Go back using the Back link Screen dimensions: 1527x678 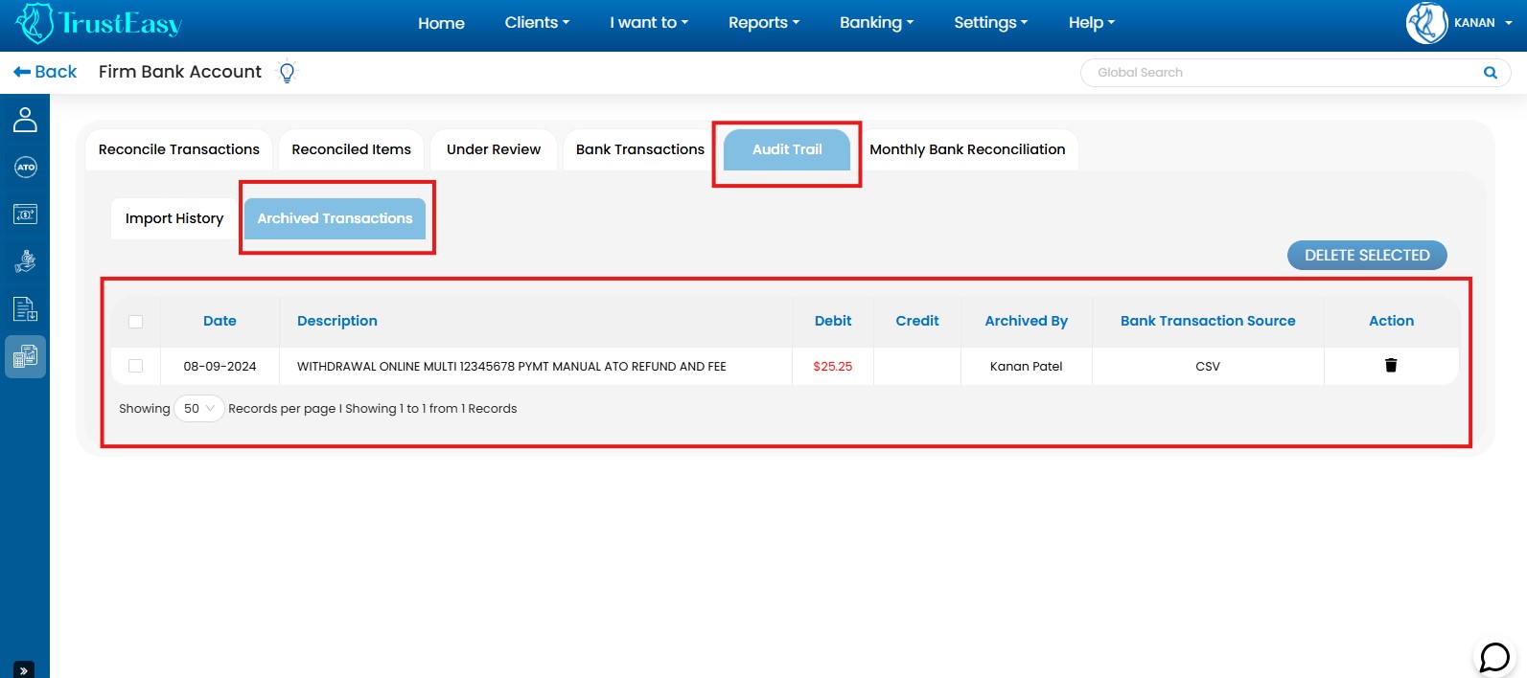click(x=45, y=72)
